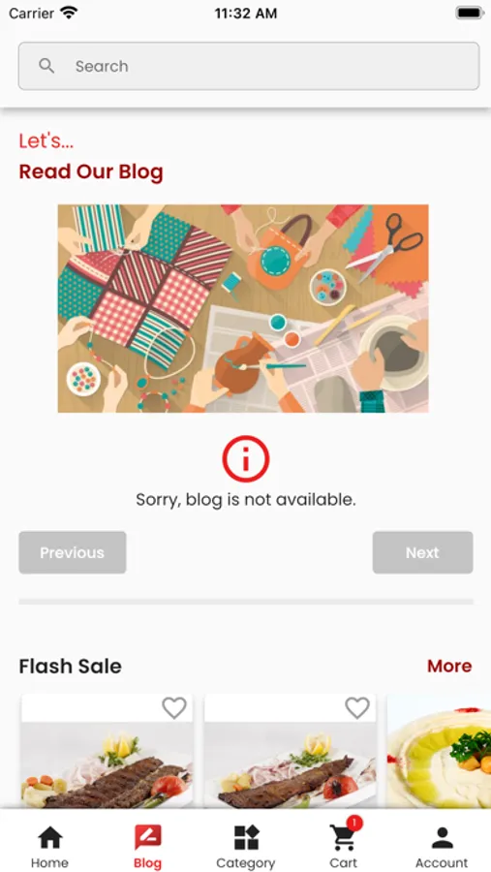
Task: Select the Blog tab
Action: click(147, 847)
